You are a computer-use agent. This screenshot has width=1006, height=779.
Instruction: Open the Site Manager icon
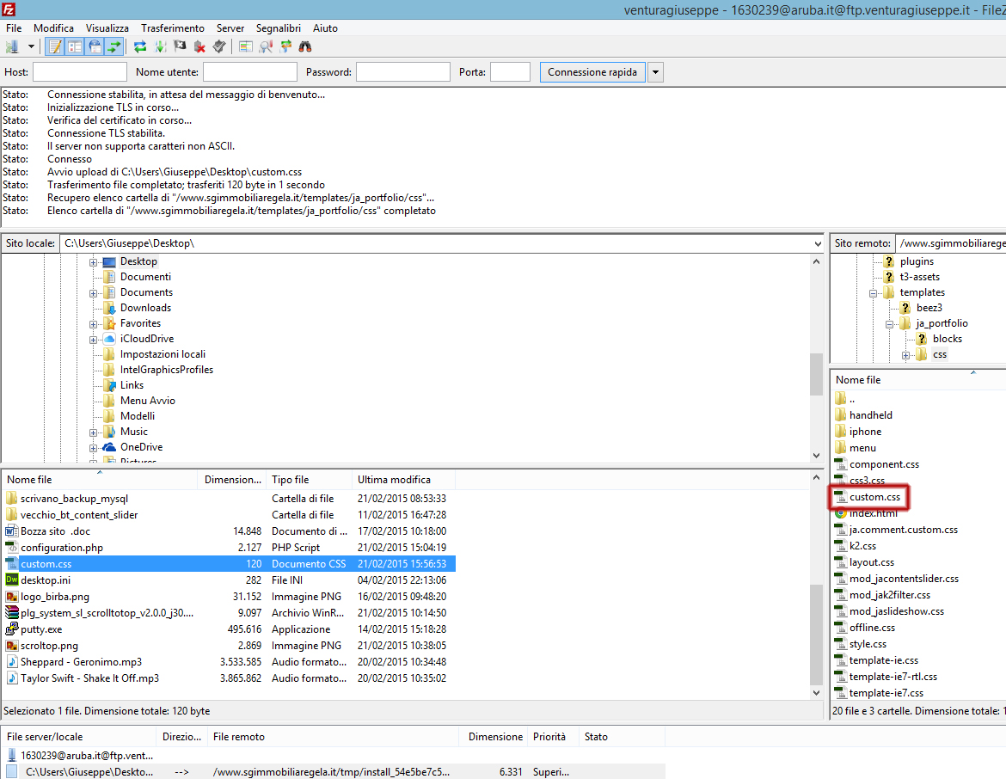click(x=12, y=46)
